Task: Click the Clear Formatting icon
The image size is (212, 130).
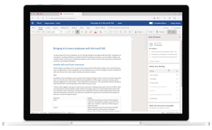Action: point(100,32)
